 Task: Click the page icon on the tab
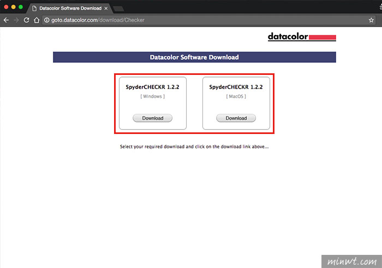34,8
